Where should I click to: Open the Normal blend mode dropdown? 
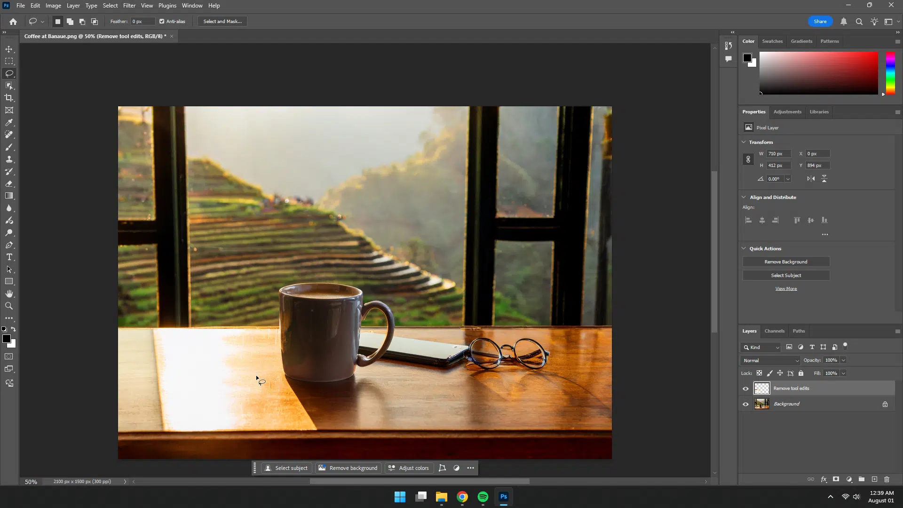[770, 360]
